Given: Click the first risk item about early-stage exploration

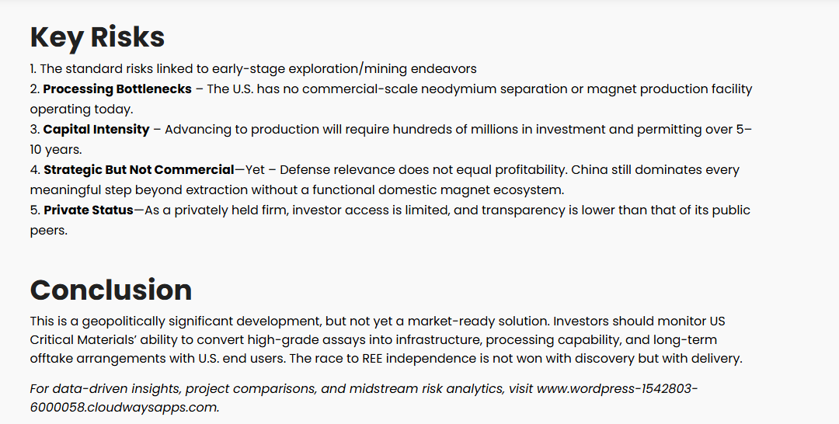Looking at the screenshot, I should click(253, 69).
